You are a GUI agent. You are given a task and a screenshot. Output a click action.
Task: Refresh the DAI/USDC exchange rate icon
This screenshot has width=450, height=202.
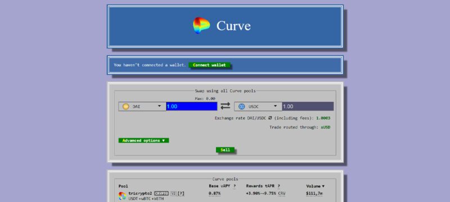pos(270,118)
